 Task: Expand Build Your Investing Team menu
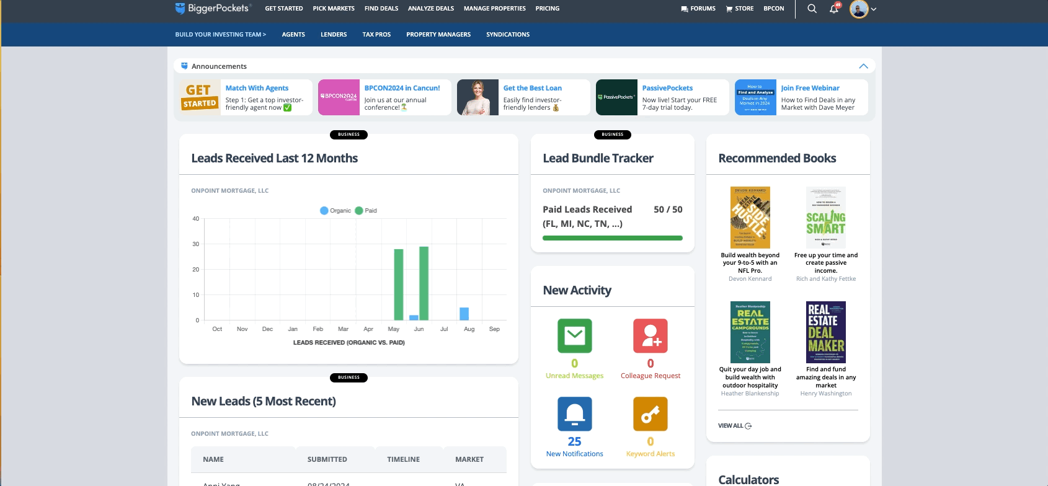coord(220,35)
